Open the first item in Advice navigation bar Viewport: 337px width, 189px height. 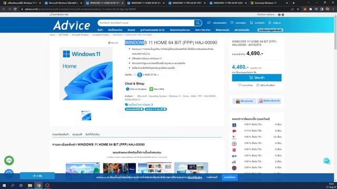[100, 30]
